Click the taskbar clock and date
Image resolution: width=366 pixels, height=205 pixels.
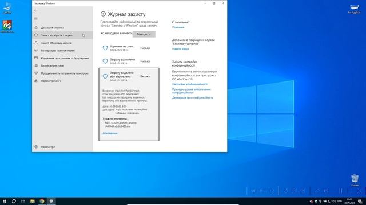click(x=349, y=201)
